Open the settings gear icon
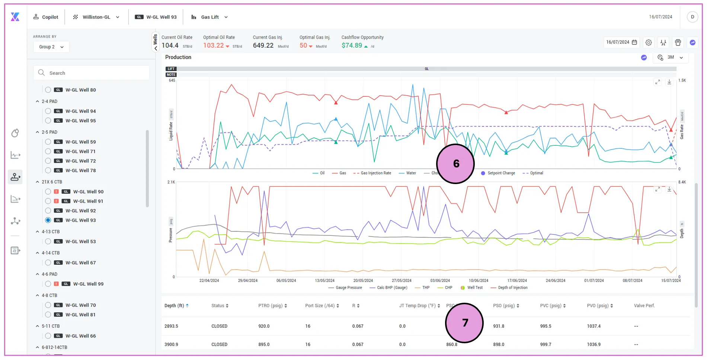Image resolution: width=707 pixels, height=360 pixels. pos(649,42)
